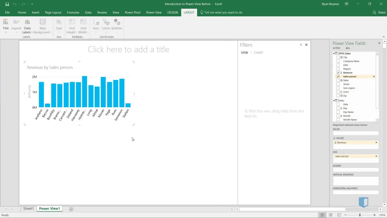This screenshot has width=387, height=218.
Task: Open the Map Background option
Action: tap(43, 26)
